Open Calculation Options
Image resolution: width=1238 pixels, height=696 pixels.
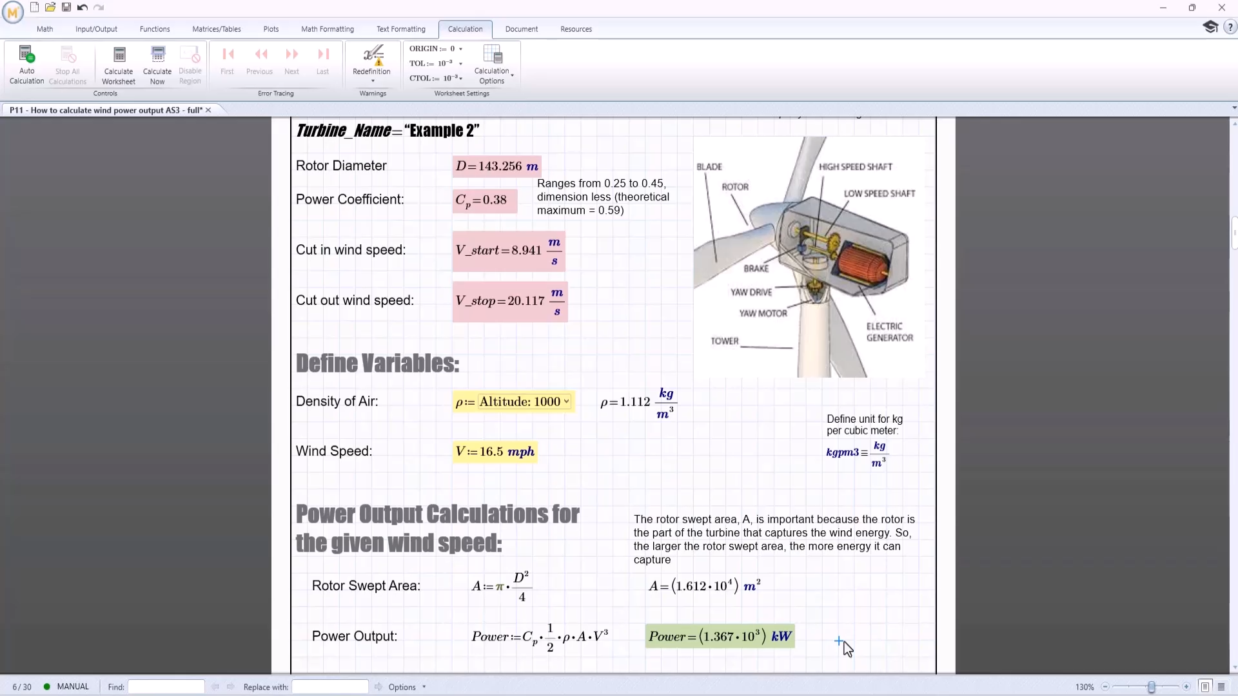[493, 64]
